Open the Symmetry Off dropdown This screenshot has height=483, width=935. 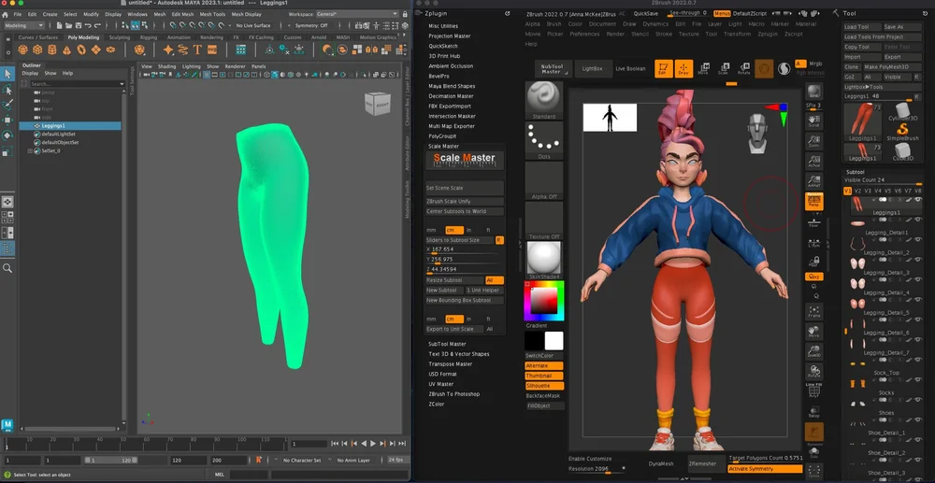click(x=313, y=25)
